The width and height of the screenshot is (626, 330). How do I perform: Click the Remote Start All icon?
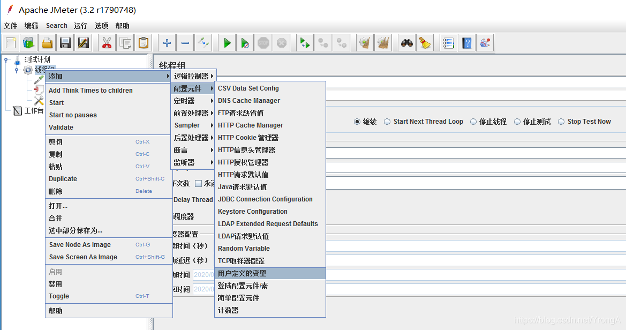(x=305, y=43)
